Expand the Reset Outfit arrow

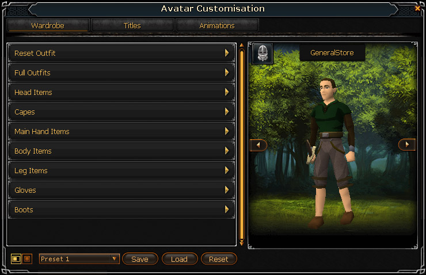point(227,53)
